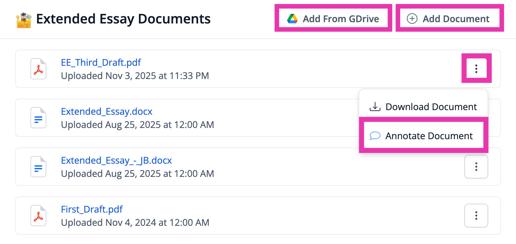Click the download arrow icon in the menu
The width and height of the screenshot is (516, 244).
pos(375,107)
